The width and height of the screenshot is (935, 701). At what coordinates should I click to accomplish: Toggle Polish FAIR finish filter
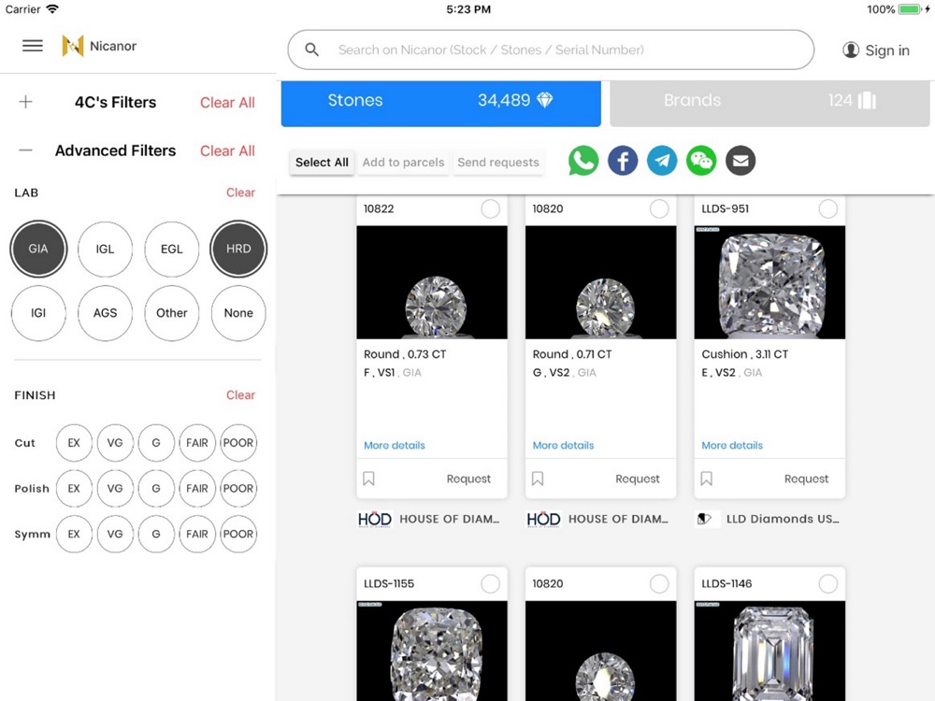pos(197,488)
